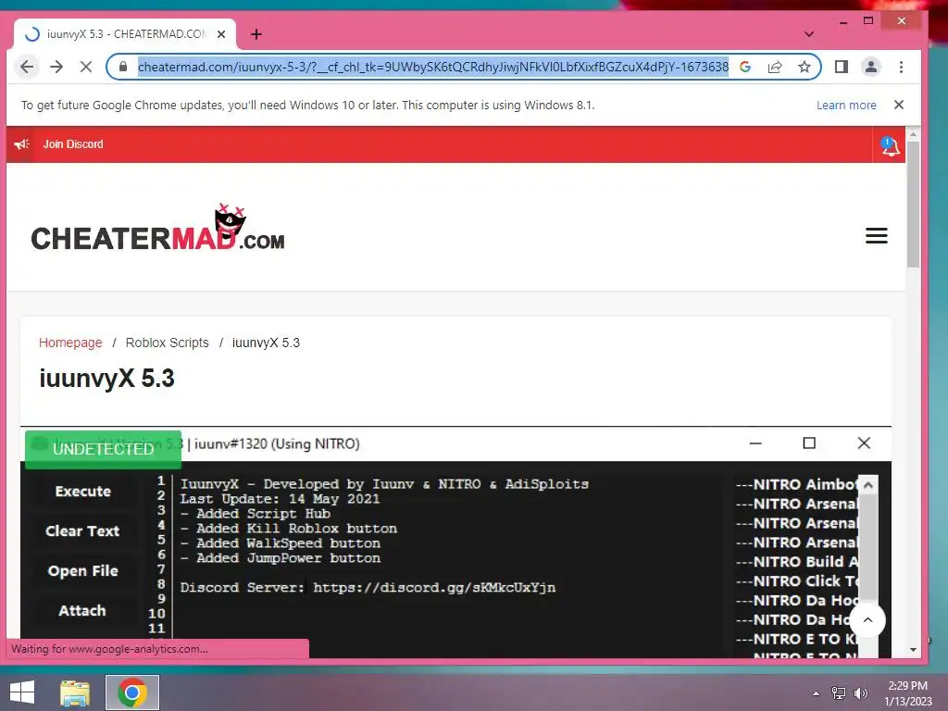Click the Google icon in the address bar
This screenshot has width=948, height=711.
[745, 67]
